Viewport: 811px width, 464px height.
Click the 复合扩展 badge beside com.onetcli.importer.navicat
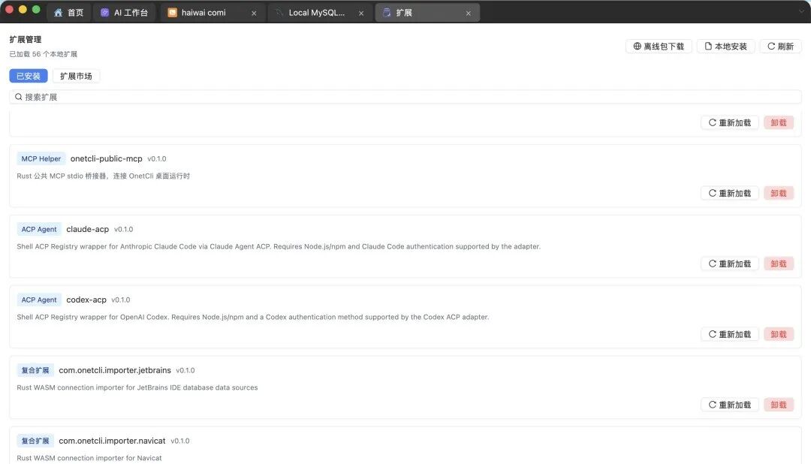click(x=35, y=441)
